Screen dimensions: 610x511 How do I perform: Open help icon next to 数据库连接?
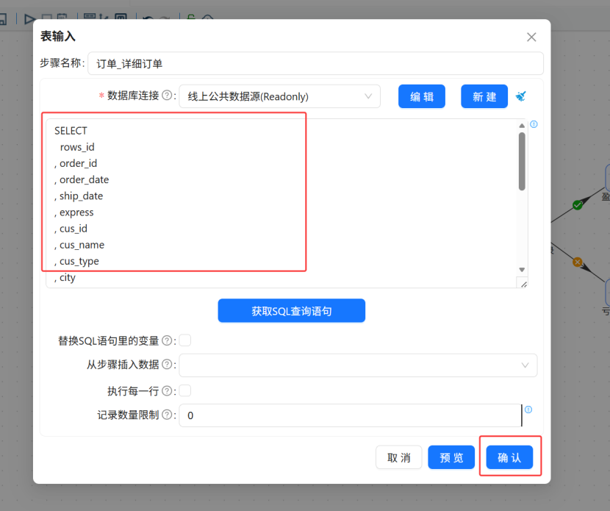167,96
